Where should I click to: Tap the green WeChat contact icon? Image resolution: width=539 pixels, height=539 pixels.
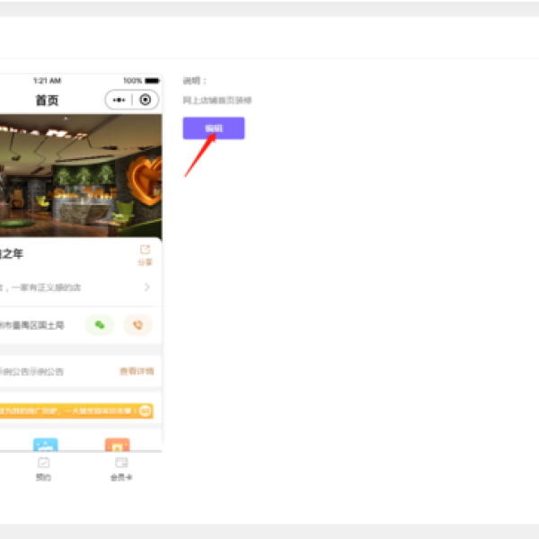(100, 325)
